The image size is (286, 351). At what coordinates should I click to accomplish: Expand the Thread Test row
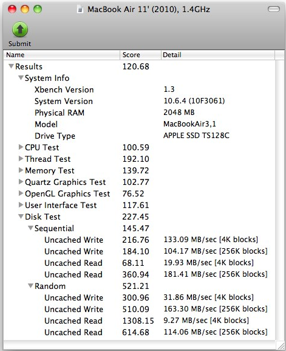(x=21, y=159)
